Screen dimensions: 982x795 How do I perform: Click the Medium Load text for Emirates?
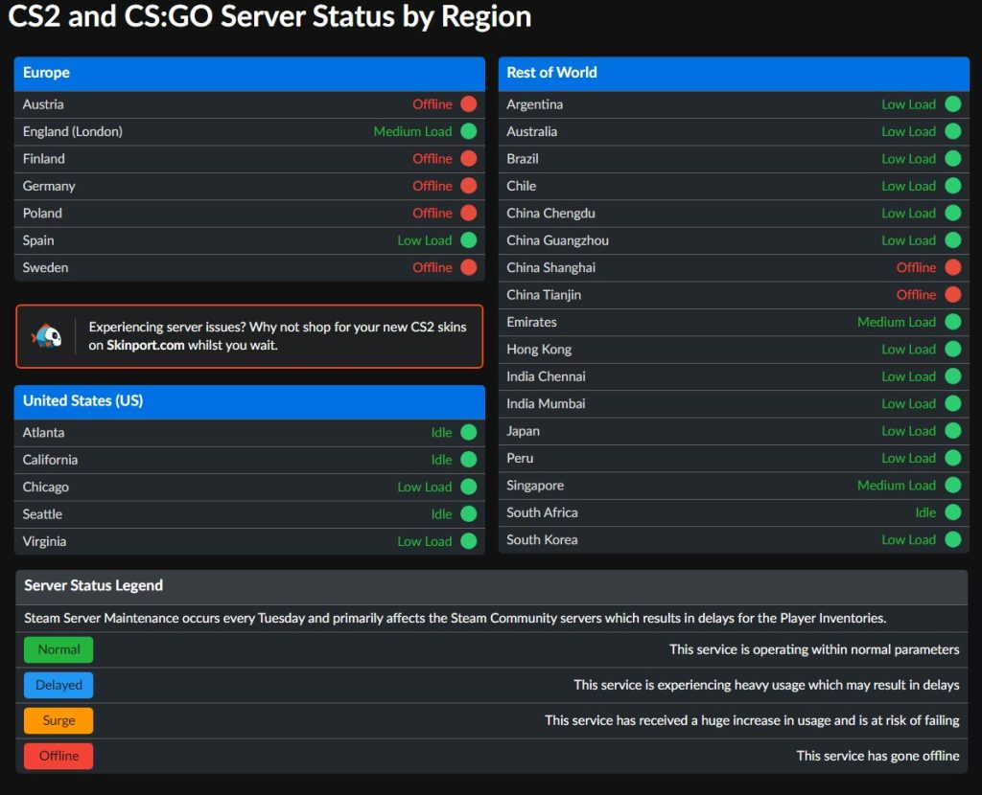tap(896, 322)
